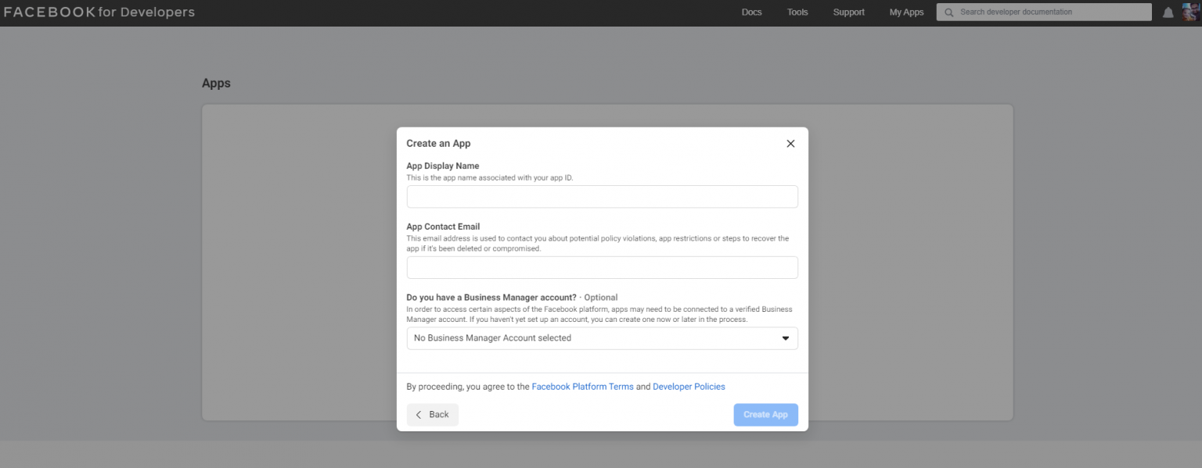Click the FACEBOOK for Developers logo
Image resolution: width=1202 pixels, height=468 pixels.
(x=99, y=12)
